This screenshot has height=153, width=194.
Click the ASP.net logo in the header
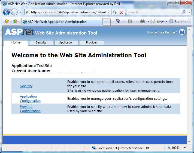[x=19, y=32]
